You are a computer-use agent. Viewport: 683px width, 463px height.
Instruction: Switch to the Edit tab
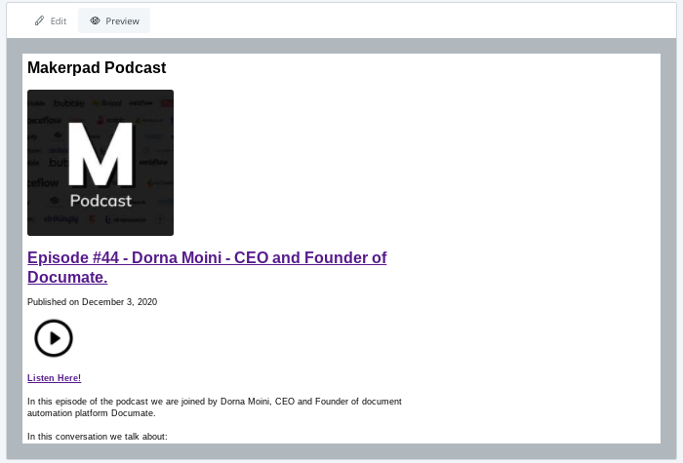click(x=51, y=20)
